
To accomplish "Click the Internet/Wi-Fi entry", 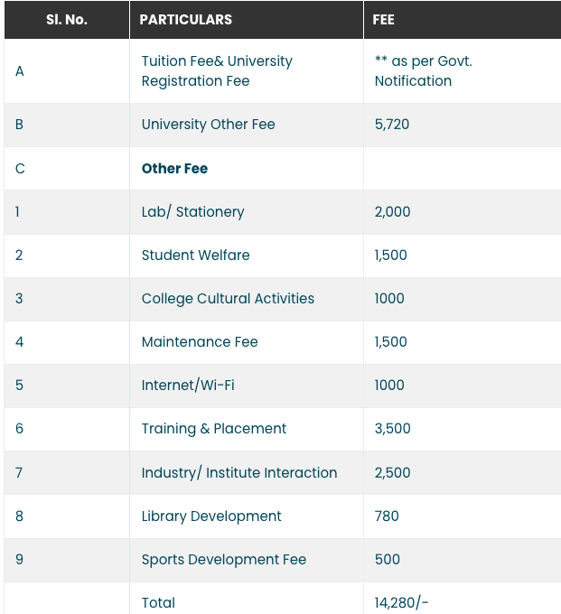I will pyautogui.click(x=188, y=386).
